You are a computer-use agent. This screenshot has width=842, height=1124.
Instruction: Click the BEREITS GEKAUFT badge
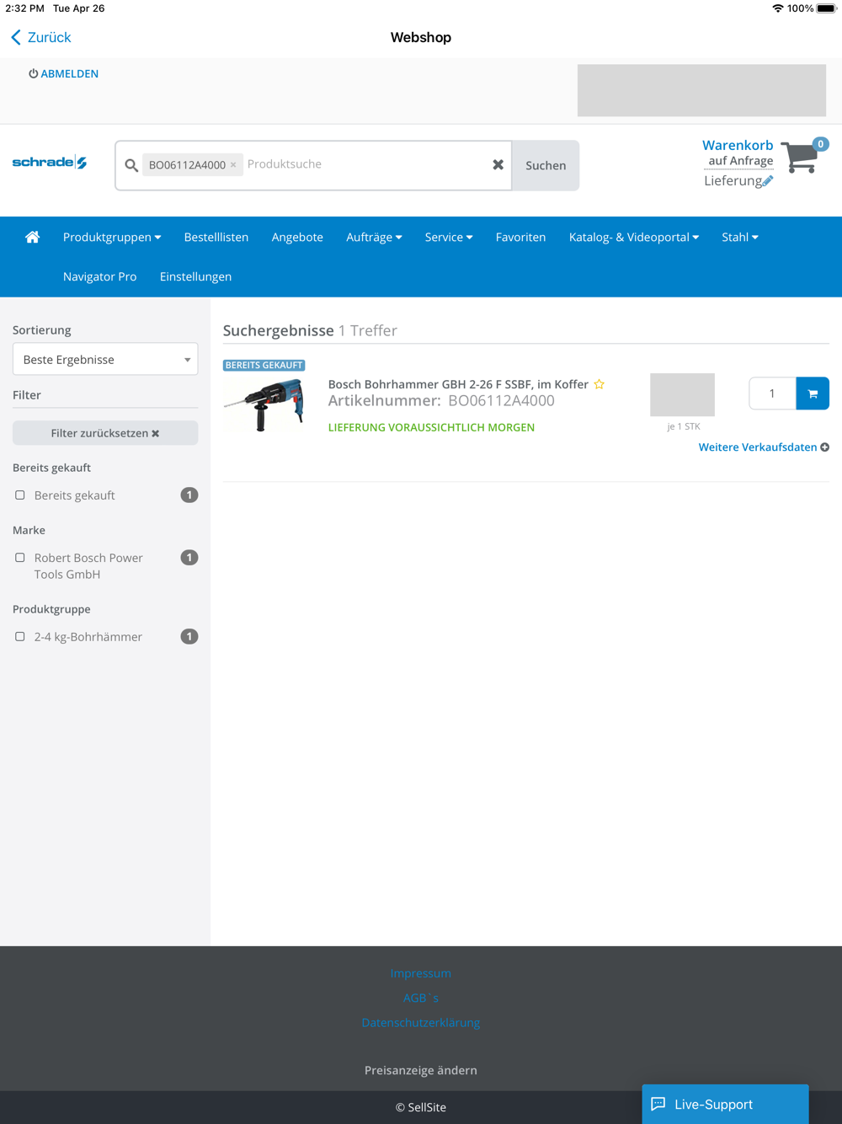coord(264,365)
